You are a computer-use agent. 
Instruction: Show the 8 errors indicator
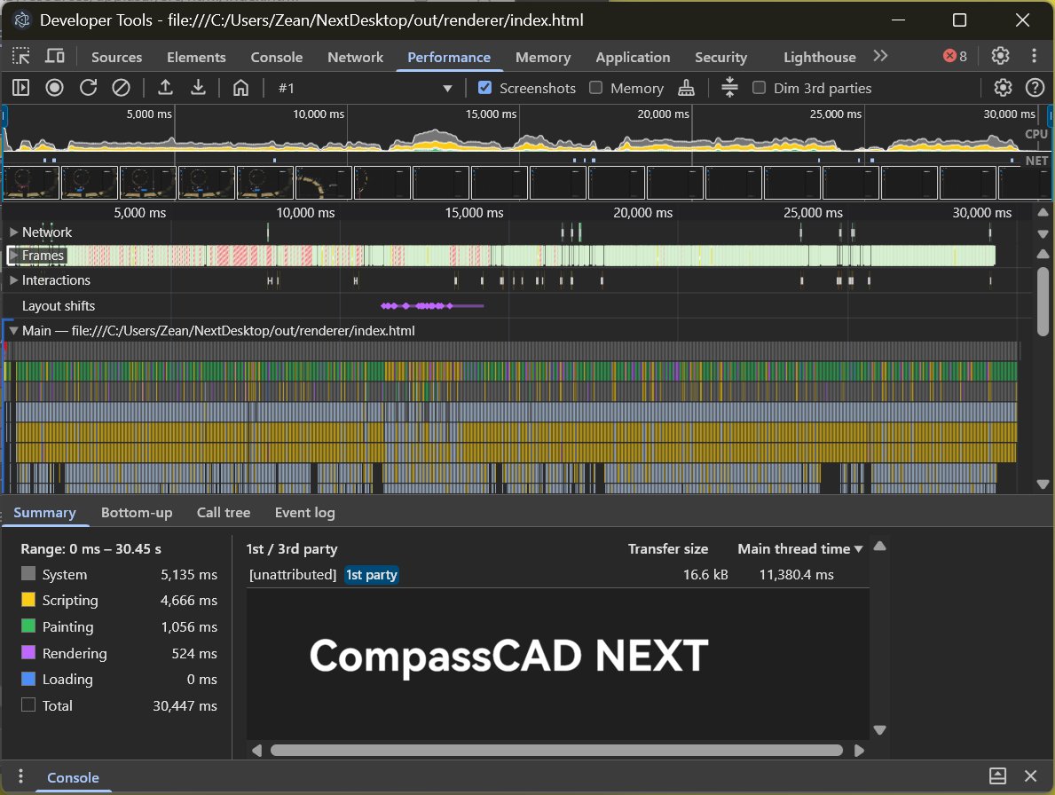pos(955,56)
